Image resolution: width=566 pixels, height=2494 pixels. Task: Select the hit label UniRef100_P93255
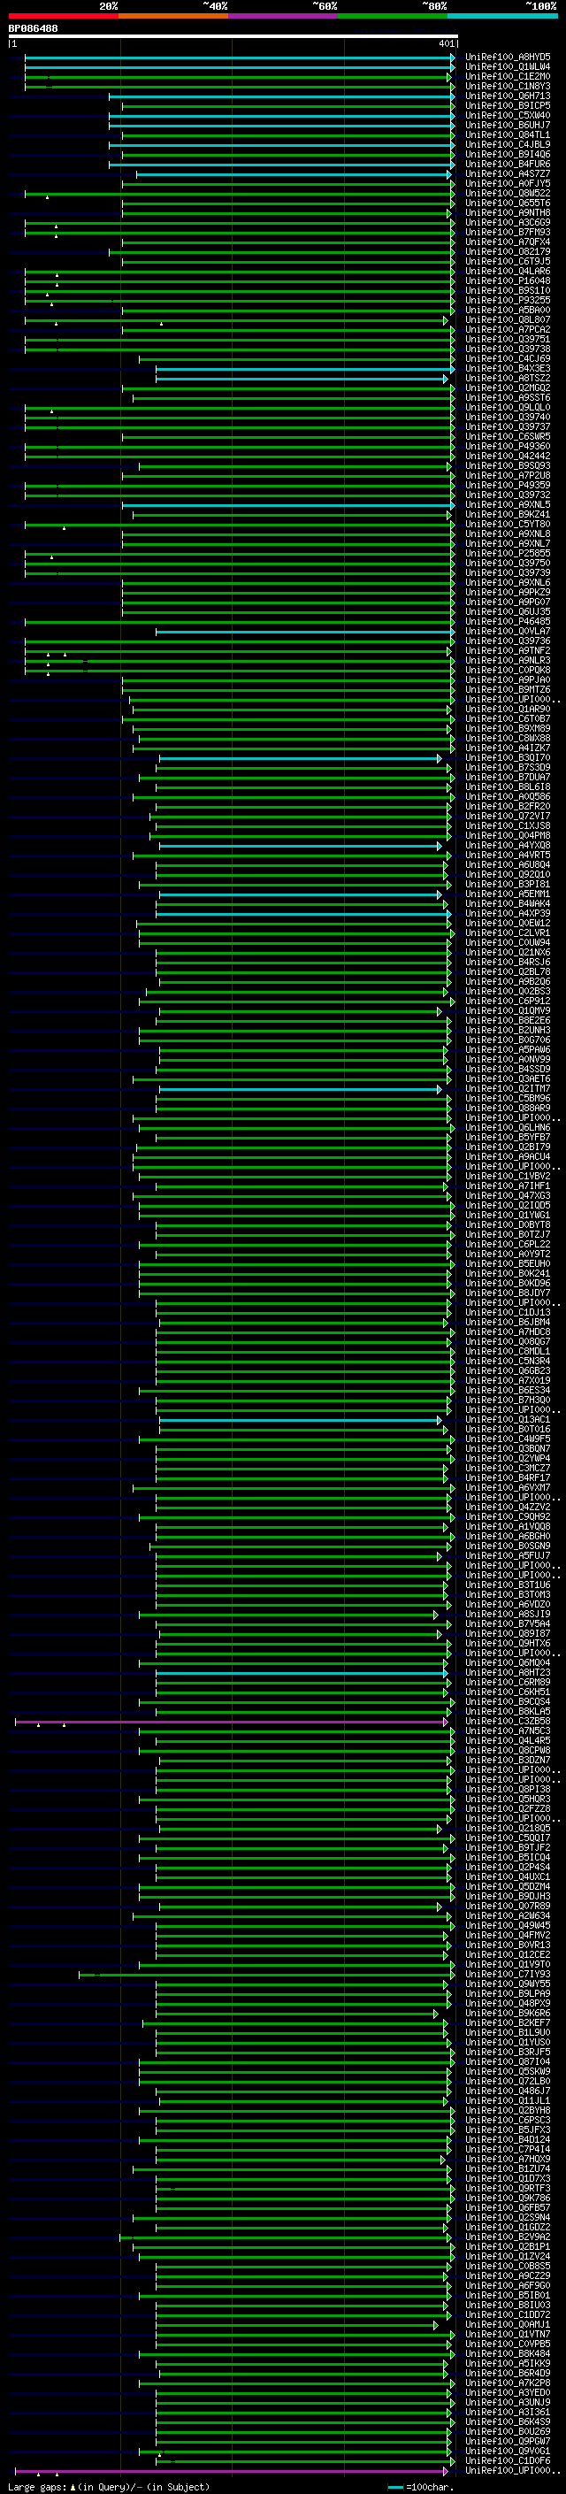pyautogui.click(x=508, y=300)
